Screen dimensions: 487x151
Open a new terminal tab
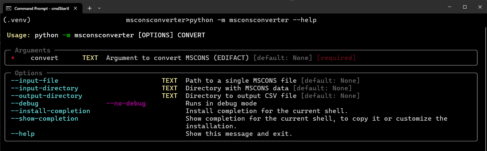[x=89, y=8]
